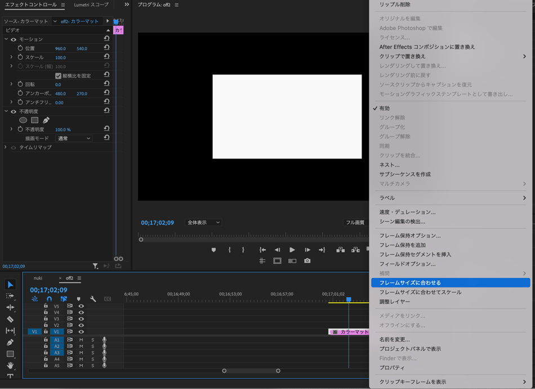Reset the 位置 position parameter
The width and height of the screenshot is (535, 389).
tap(106, 48)
